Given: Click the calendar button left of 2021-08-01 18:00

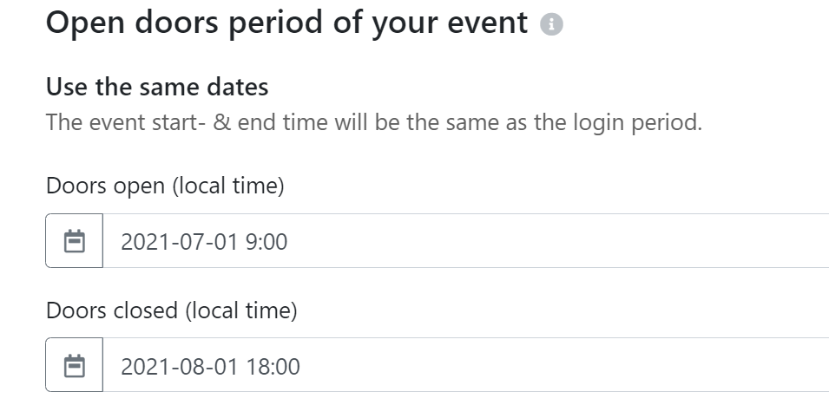Looking at the screenshot, I should tap(75, 366).
